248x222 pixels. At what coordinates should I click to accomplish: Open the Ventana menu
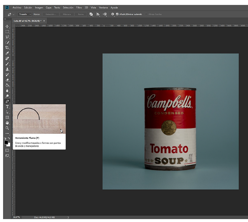click(x=103, y=8)
